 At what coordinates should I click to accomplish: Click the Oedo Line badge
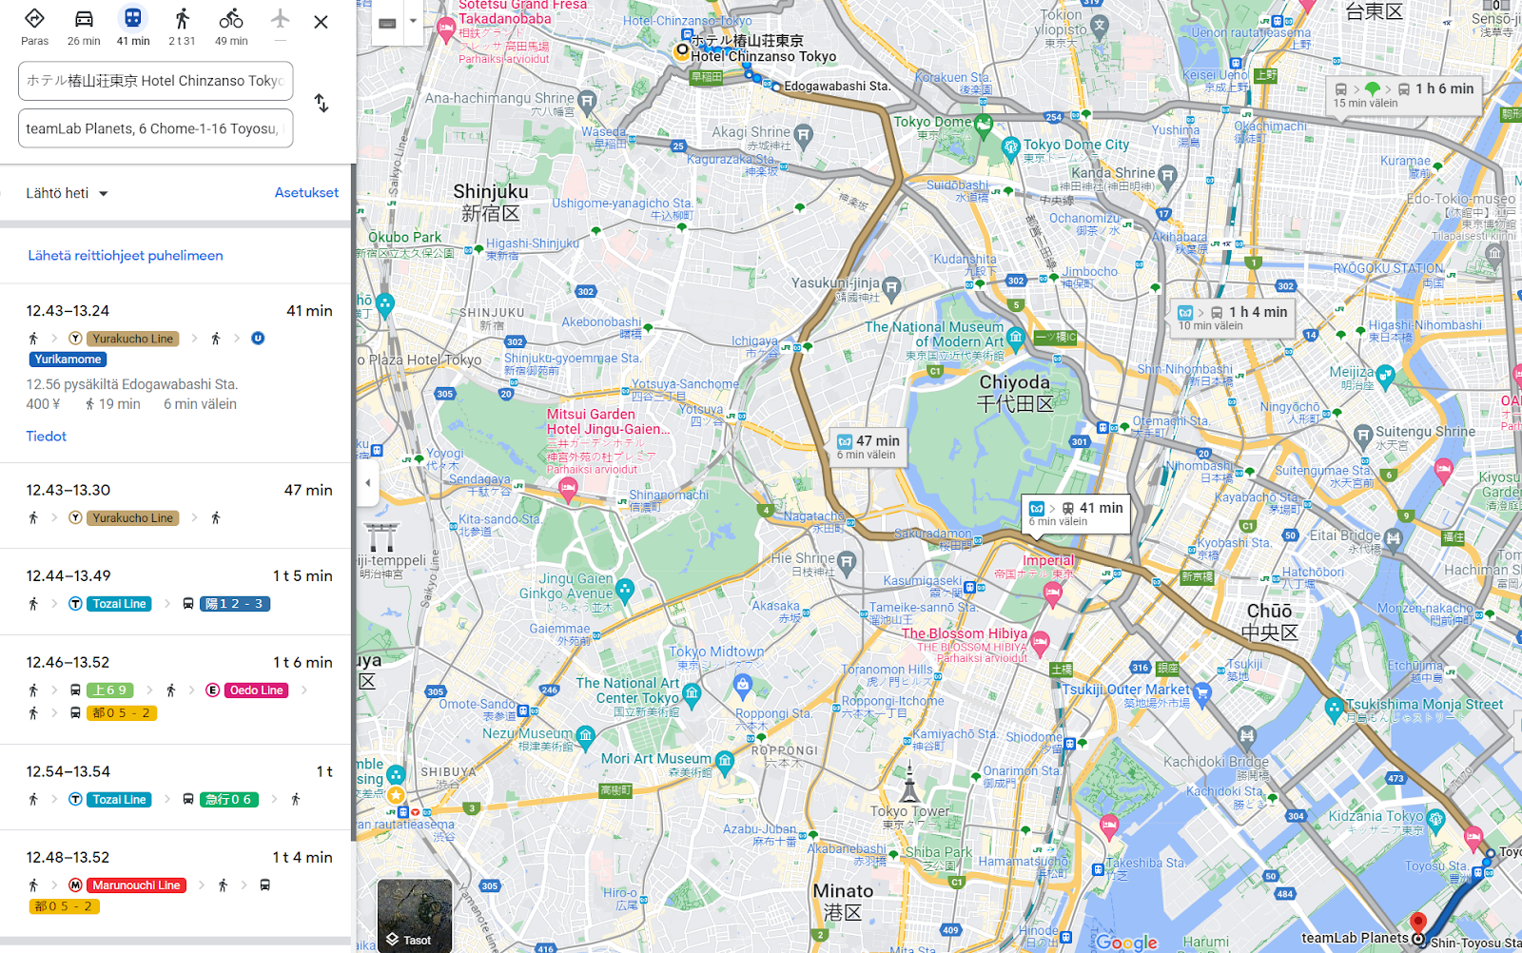click(x=257, y=690)
